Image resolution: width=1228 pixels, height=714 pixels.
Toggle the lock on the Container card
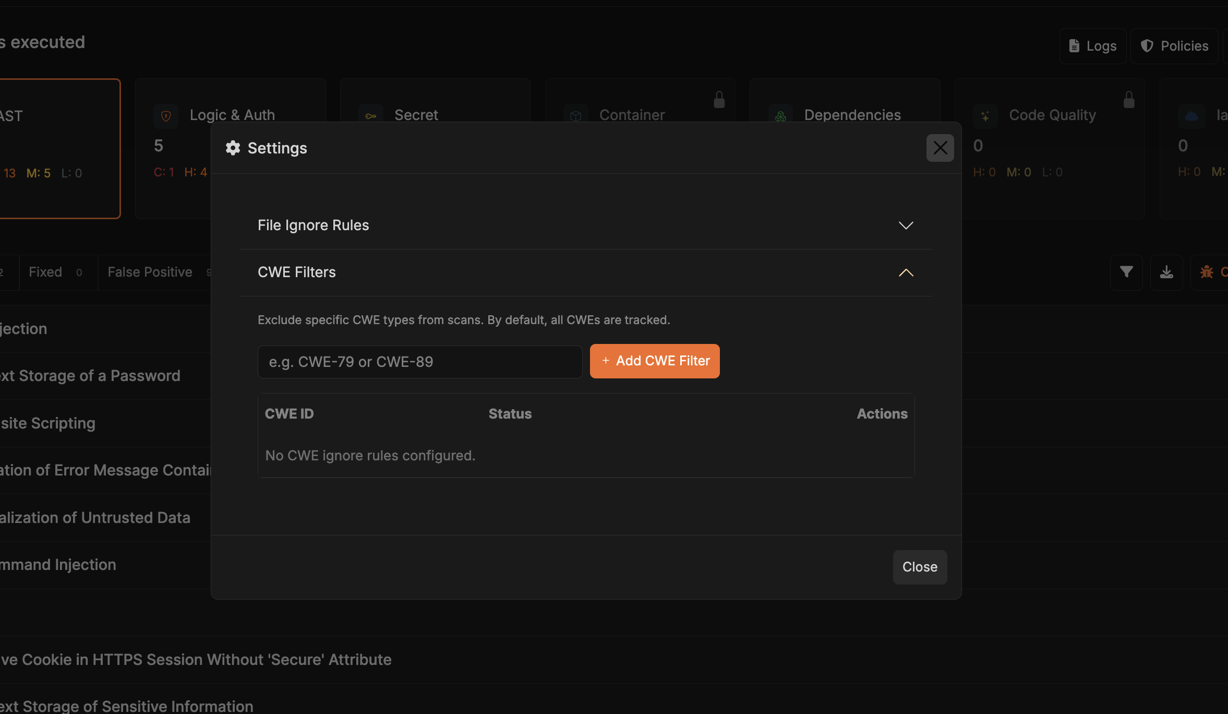[x=718, y=100]
